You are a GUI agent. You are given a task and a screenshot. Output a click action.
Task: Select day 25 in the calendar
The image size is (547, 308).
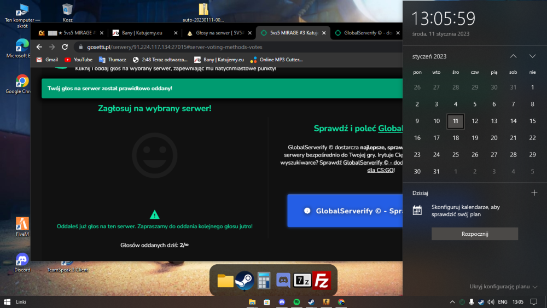pos(455,154)
